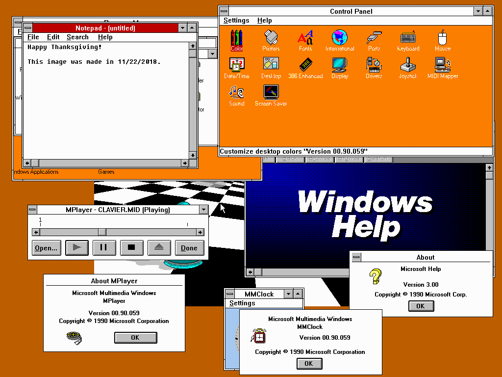Open the Keyboard settings icon
This screenshot has height=377, width=502.
click(x=408, y=39)
